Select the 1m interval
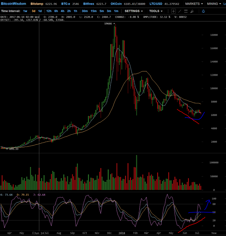This screenshot has width=226, height=236. pyautogui.click(x=116, y=11)
